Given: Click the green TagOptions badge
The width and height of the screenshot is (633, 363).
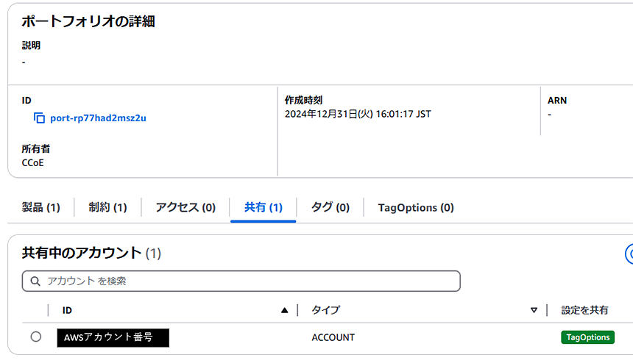Looking at the screenshot, I should (588, 337).
